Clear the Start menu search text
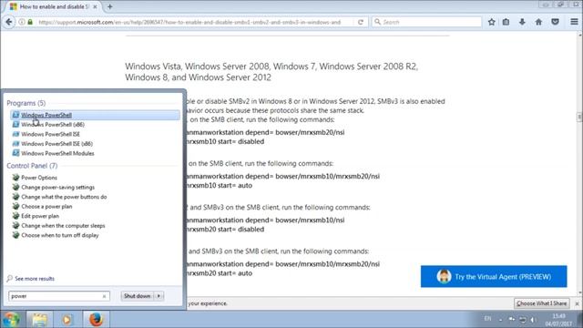 (x=104, y=296)
